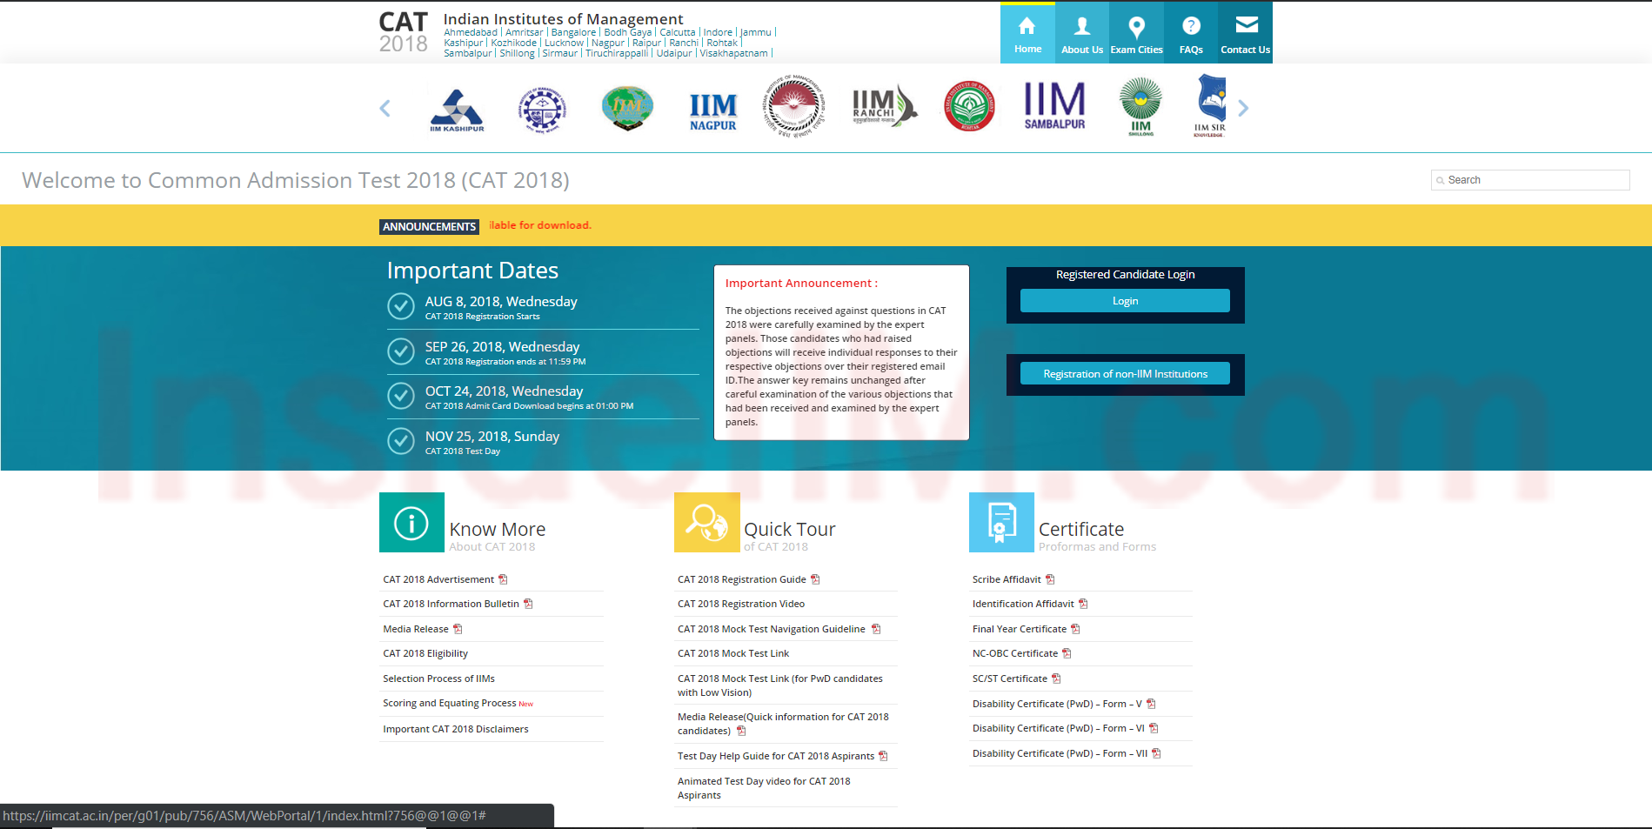
Task: Open CAT 2018 Mock Test Navigation Guideline
Action: (772, 629)
